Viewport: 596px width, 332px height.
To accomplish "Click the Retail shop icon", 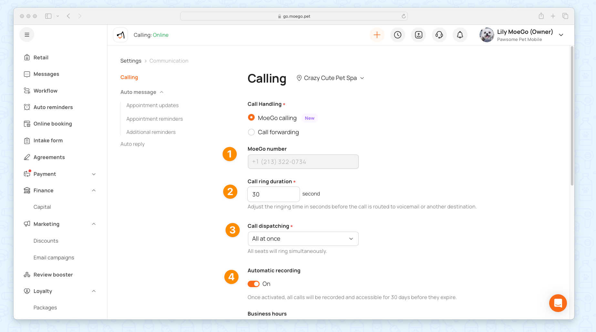I will [x=27, y=57].
